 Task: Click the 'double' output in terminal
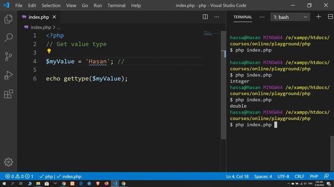(238, 106)
